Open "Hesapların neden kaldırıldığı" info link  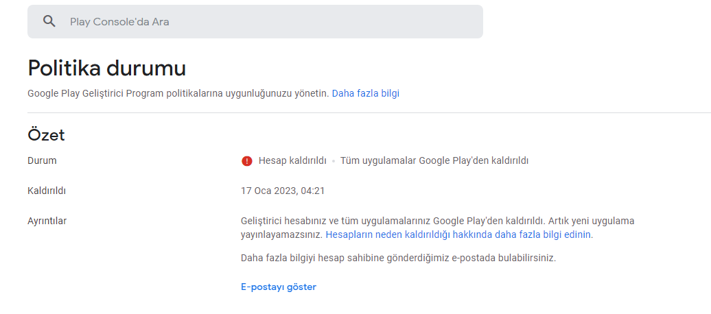click(458, 234)
